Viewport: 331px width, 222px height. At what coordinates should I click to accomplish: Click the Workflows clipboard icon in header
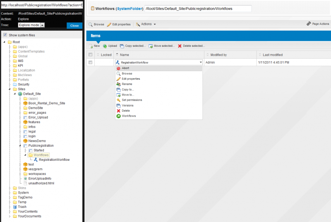click(x=92, y=8)
